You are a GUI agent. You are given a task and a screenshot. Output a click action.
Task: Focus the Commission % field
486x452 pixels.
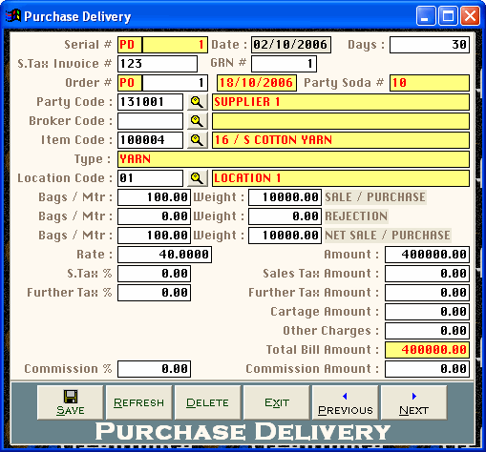155,369
